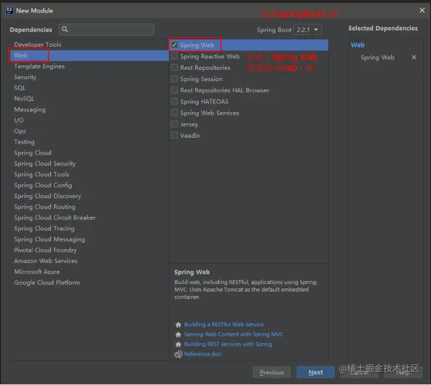Enable the Rest Repositories checkbox
This screenshot has width=431, height=385.
coord(174,67)
